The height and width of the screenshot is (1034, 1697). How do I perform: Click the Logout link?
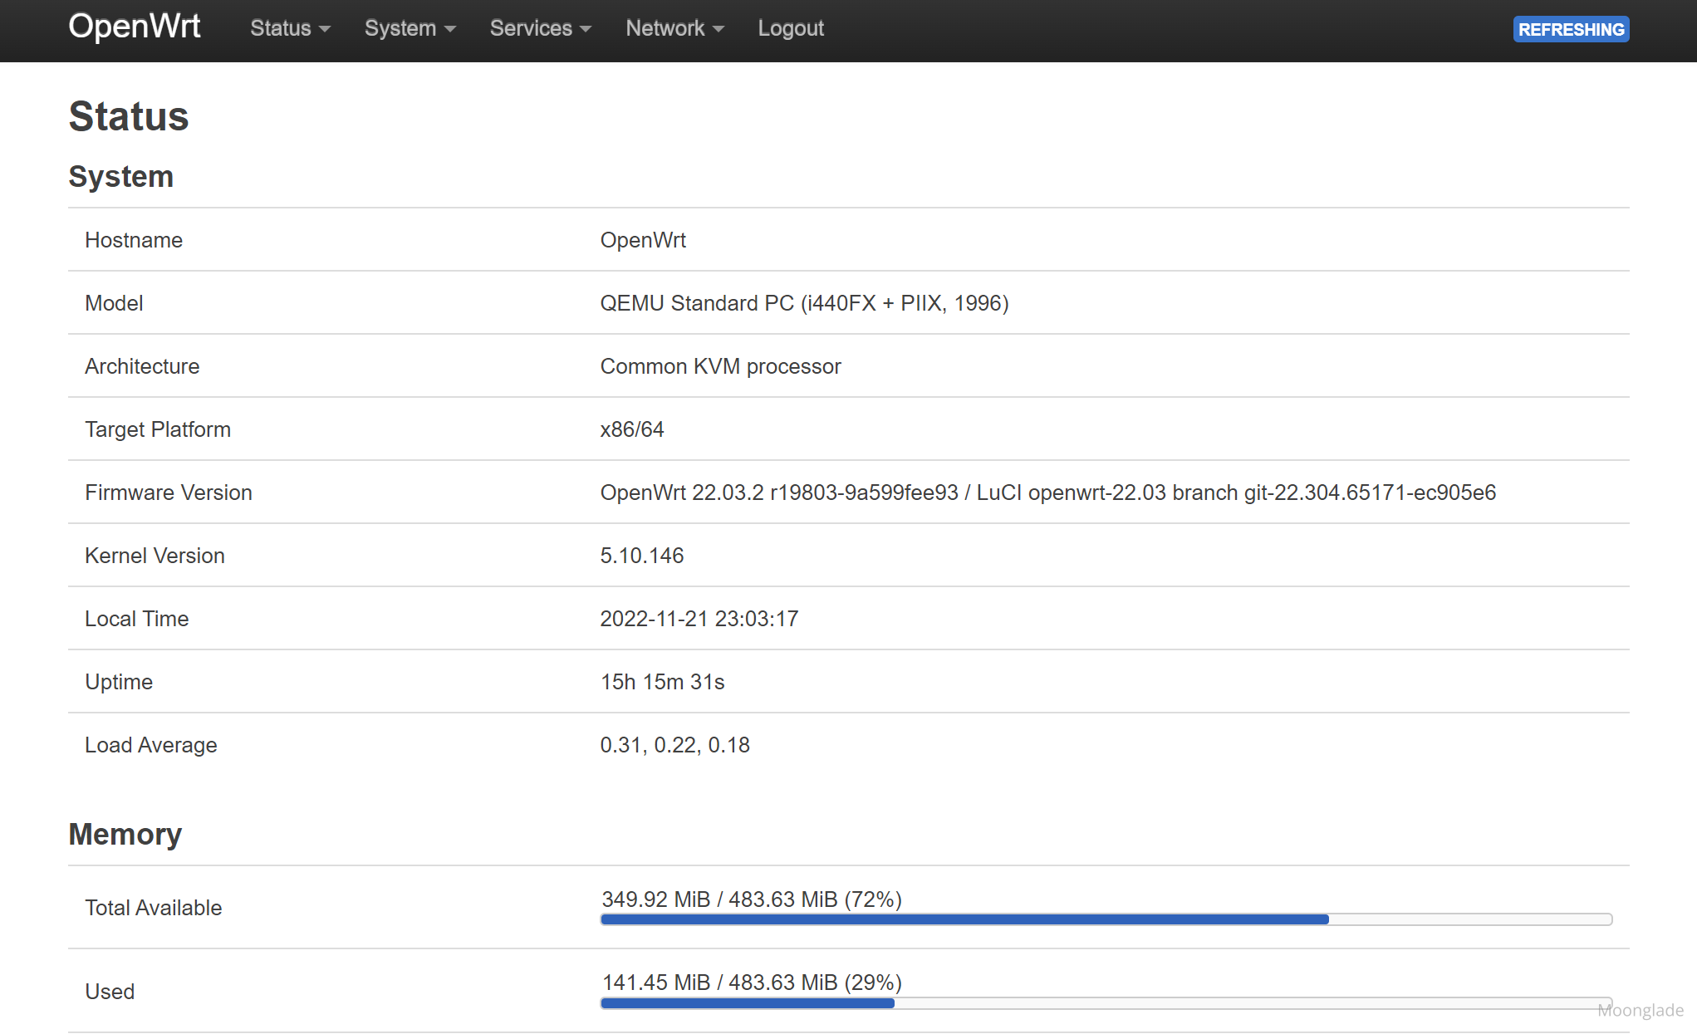coord(790,28)
